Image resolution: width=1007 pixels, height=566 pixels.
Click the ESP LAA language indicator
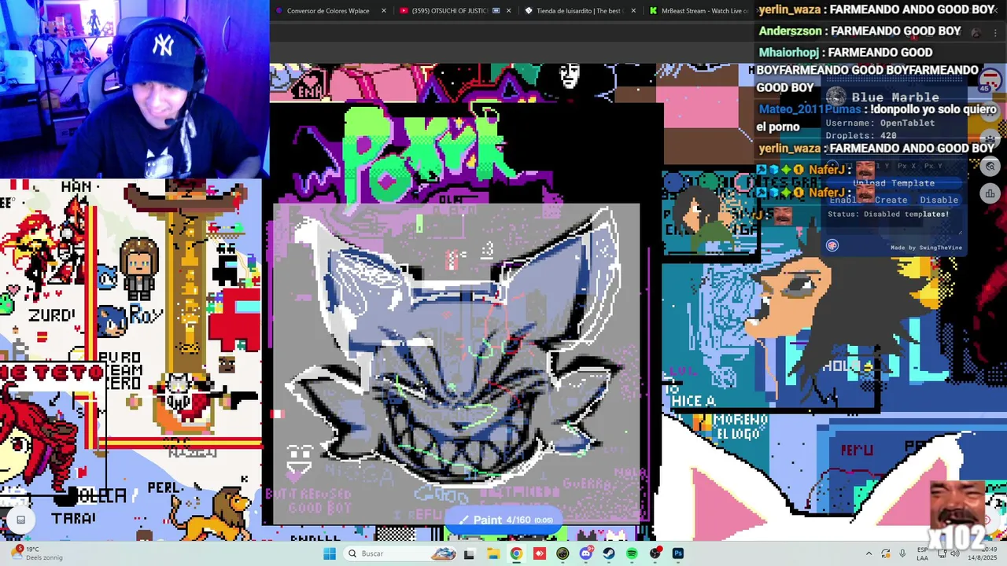[x=922, y=553]
